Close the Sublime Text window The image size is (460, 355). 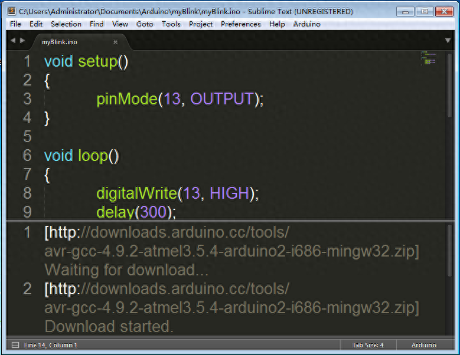coord(444,12)
